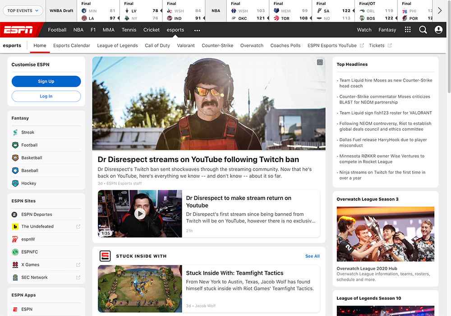Click the ESPN Deportes icon
This screenshot has height=316, width=451.
click(x=14, y=214)
